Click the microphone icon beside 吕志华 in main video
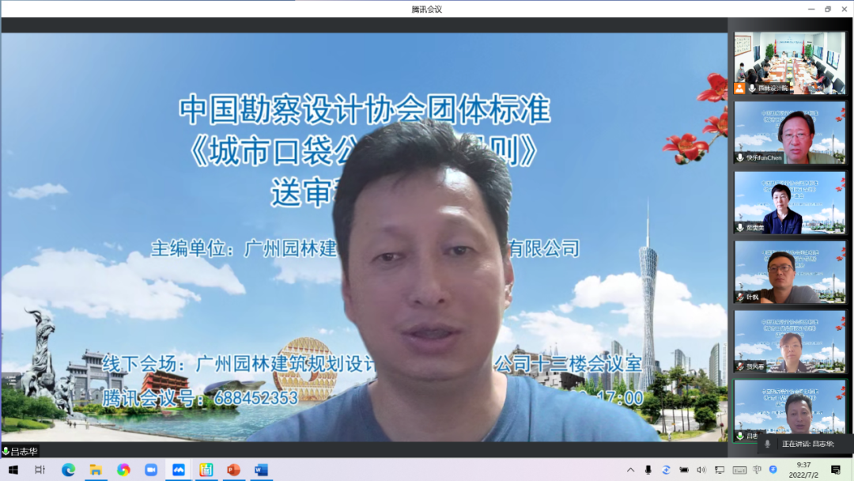Viewport: 854px width, 481px height. (x=6, y=451)
